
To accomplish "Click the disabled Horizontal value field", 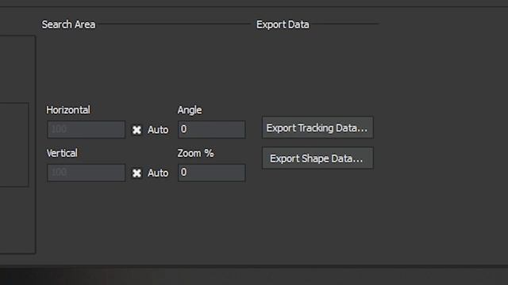I will click(x=87, y=129).
